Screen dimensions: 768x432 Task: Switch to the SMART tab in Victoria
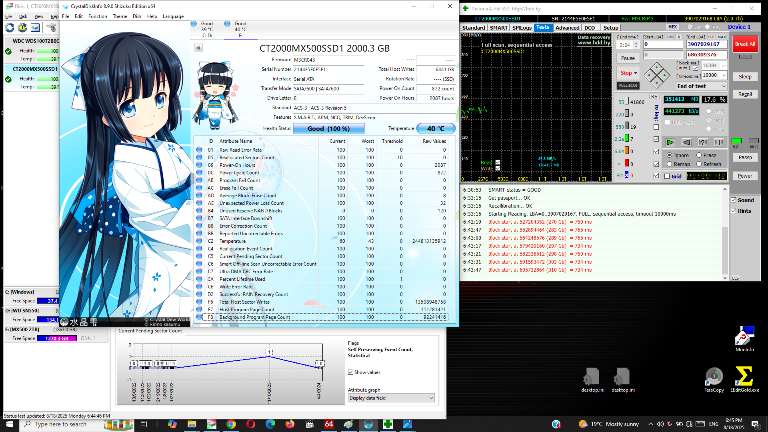tap(499, 28)
